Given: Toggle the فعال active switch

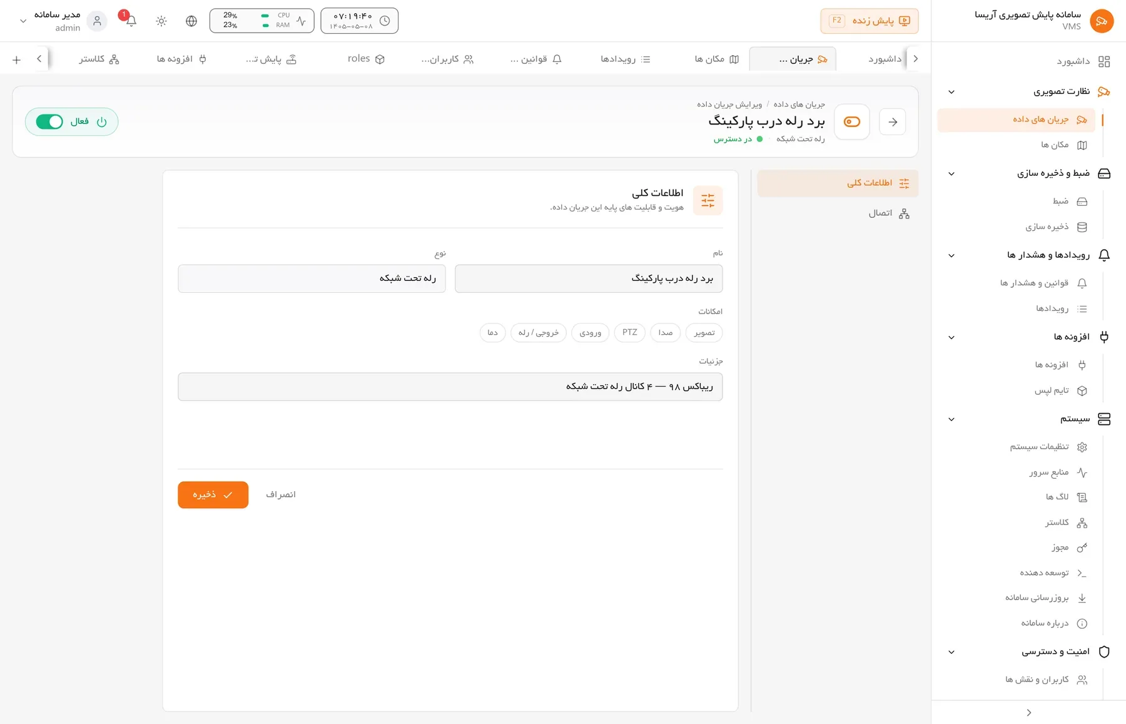Looking at the screenshot, I should (x=49, y=121).
